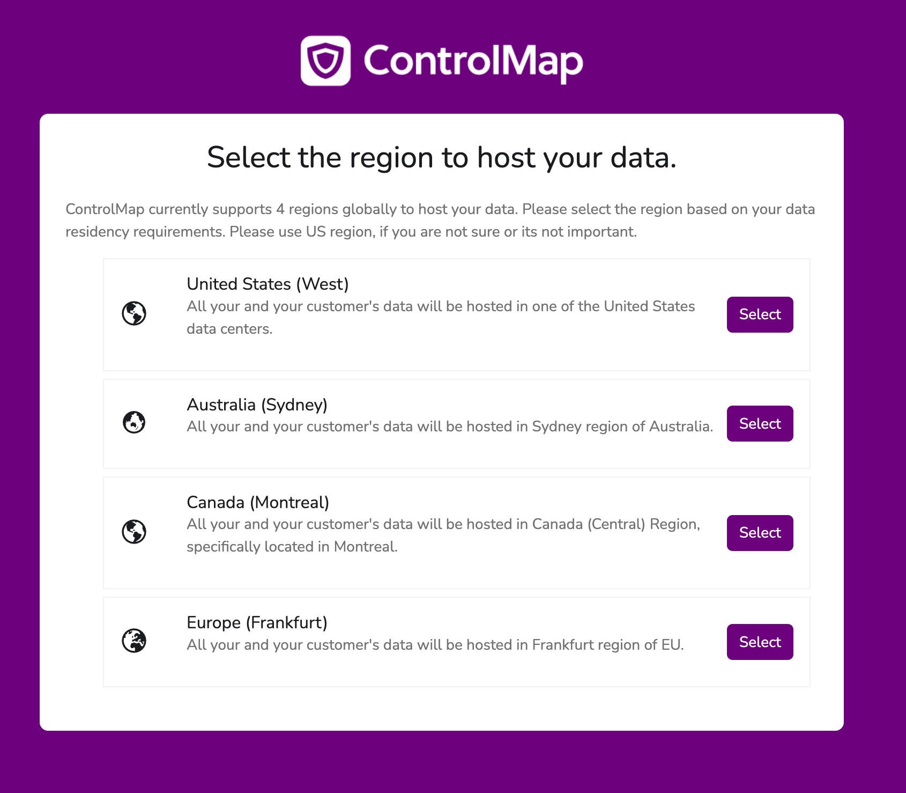Click the United States data centers description
The width and height of the screenshot is (906, 793).
click(x=440, y=317)
